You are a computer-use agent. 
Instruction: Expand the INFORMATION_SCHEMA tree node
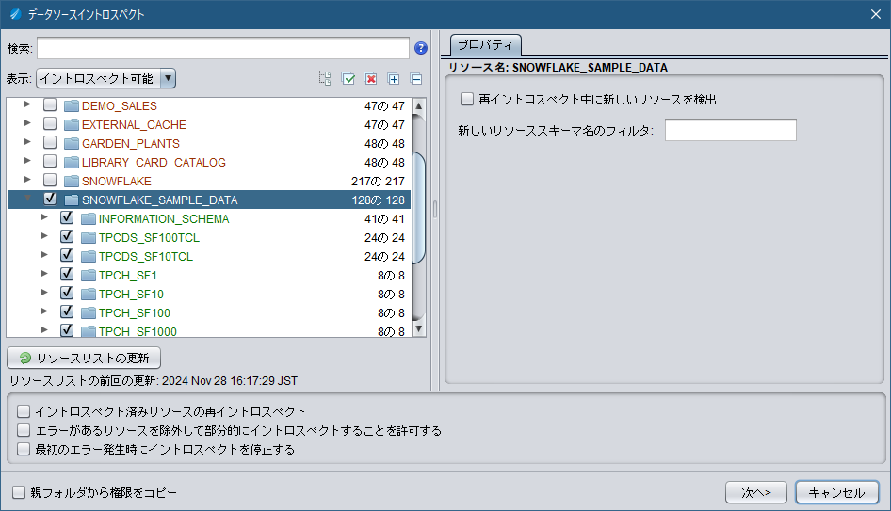coord(44,216)
